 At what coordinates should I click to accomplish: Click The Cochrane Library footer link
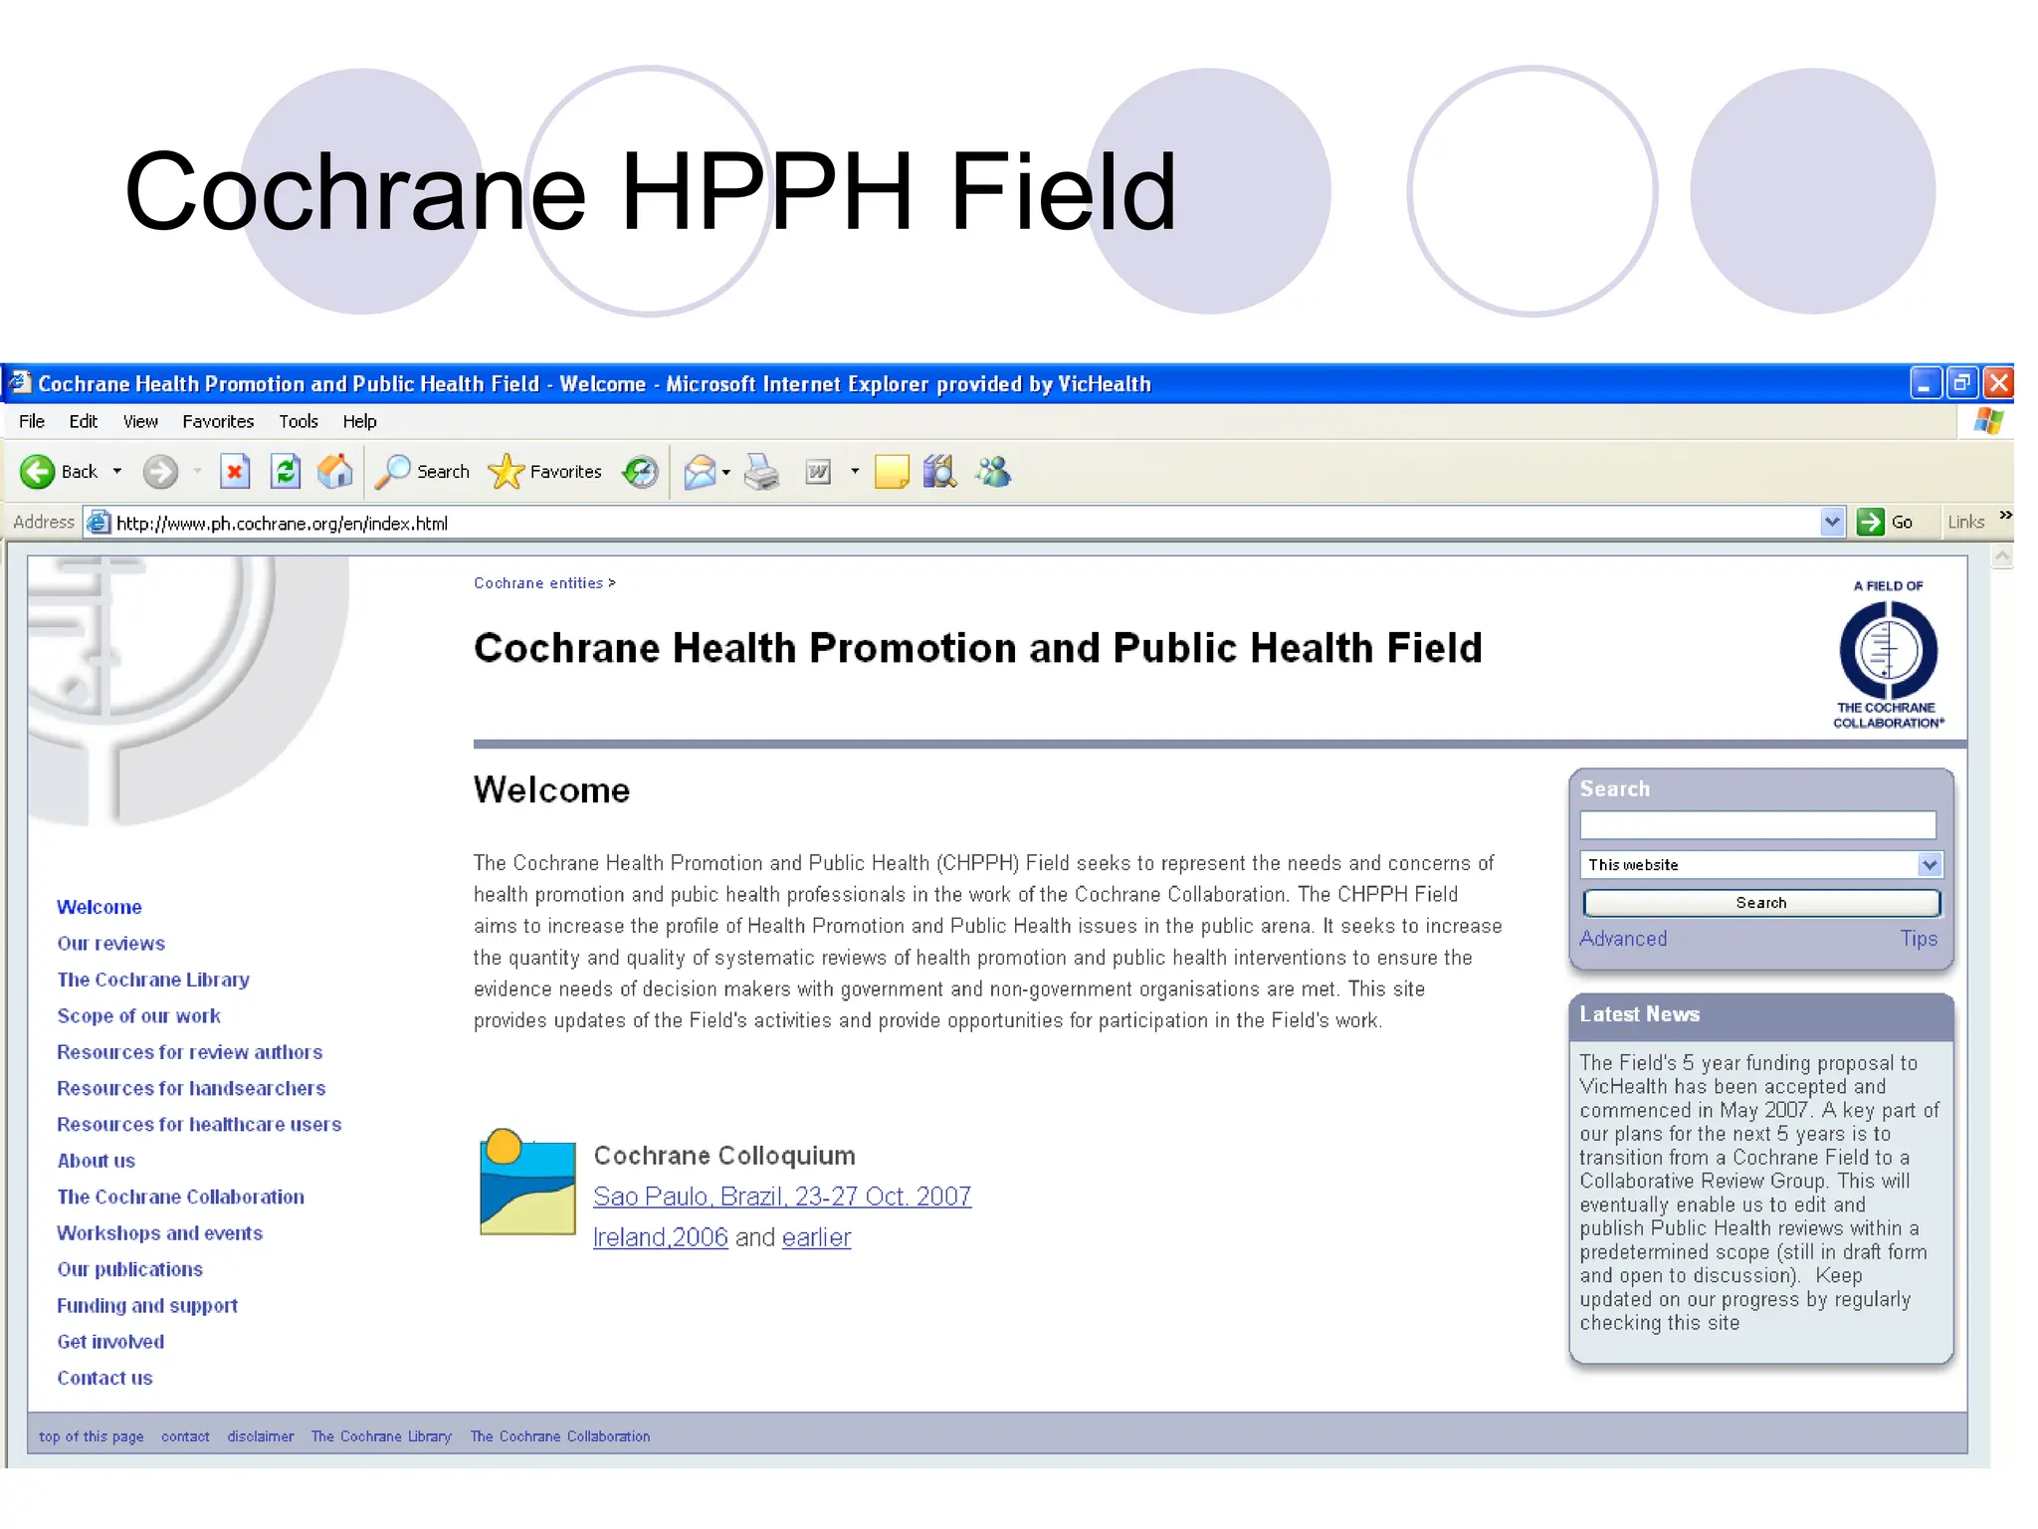click(x=381, y=1436)
